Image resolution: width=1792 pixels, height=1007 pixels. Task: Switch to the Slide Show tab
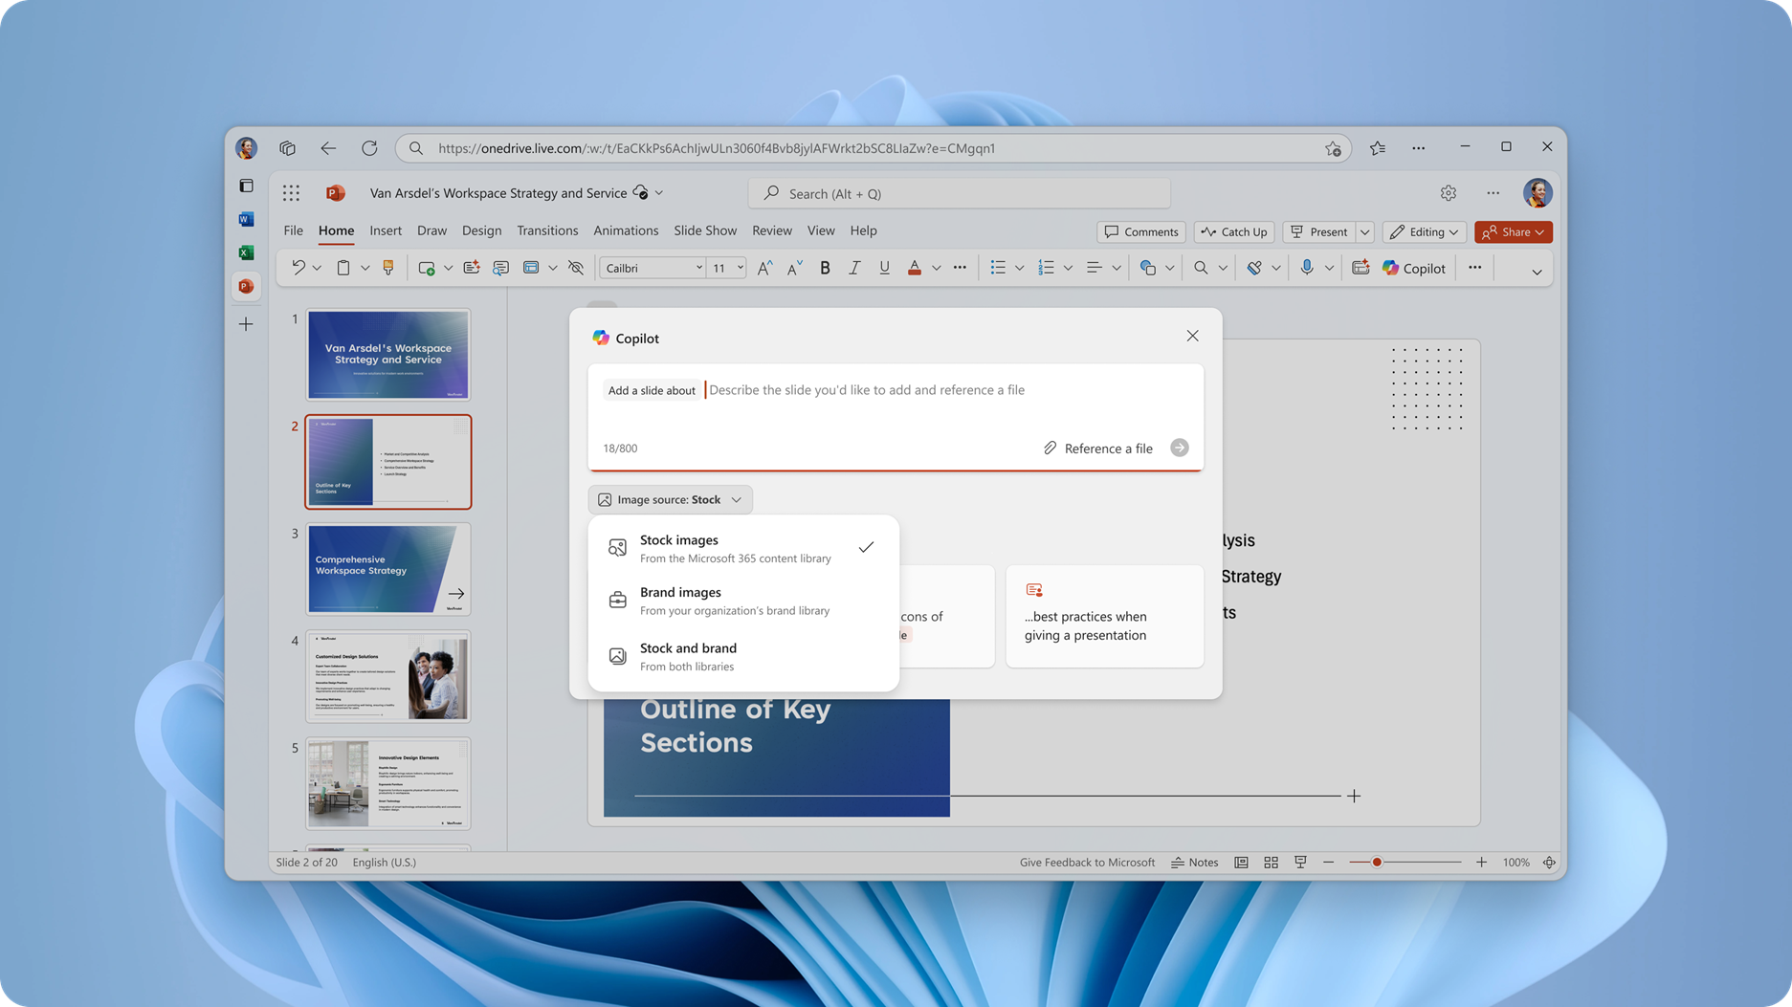705,230
